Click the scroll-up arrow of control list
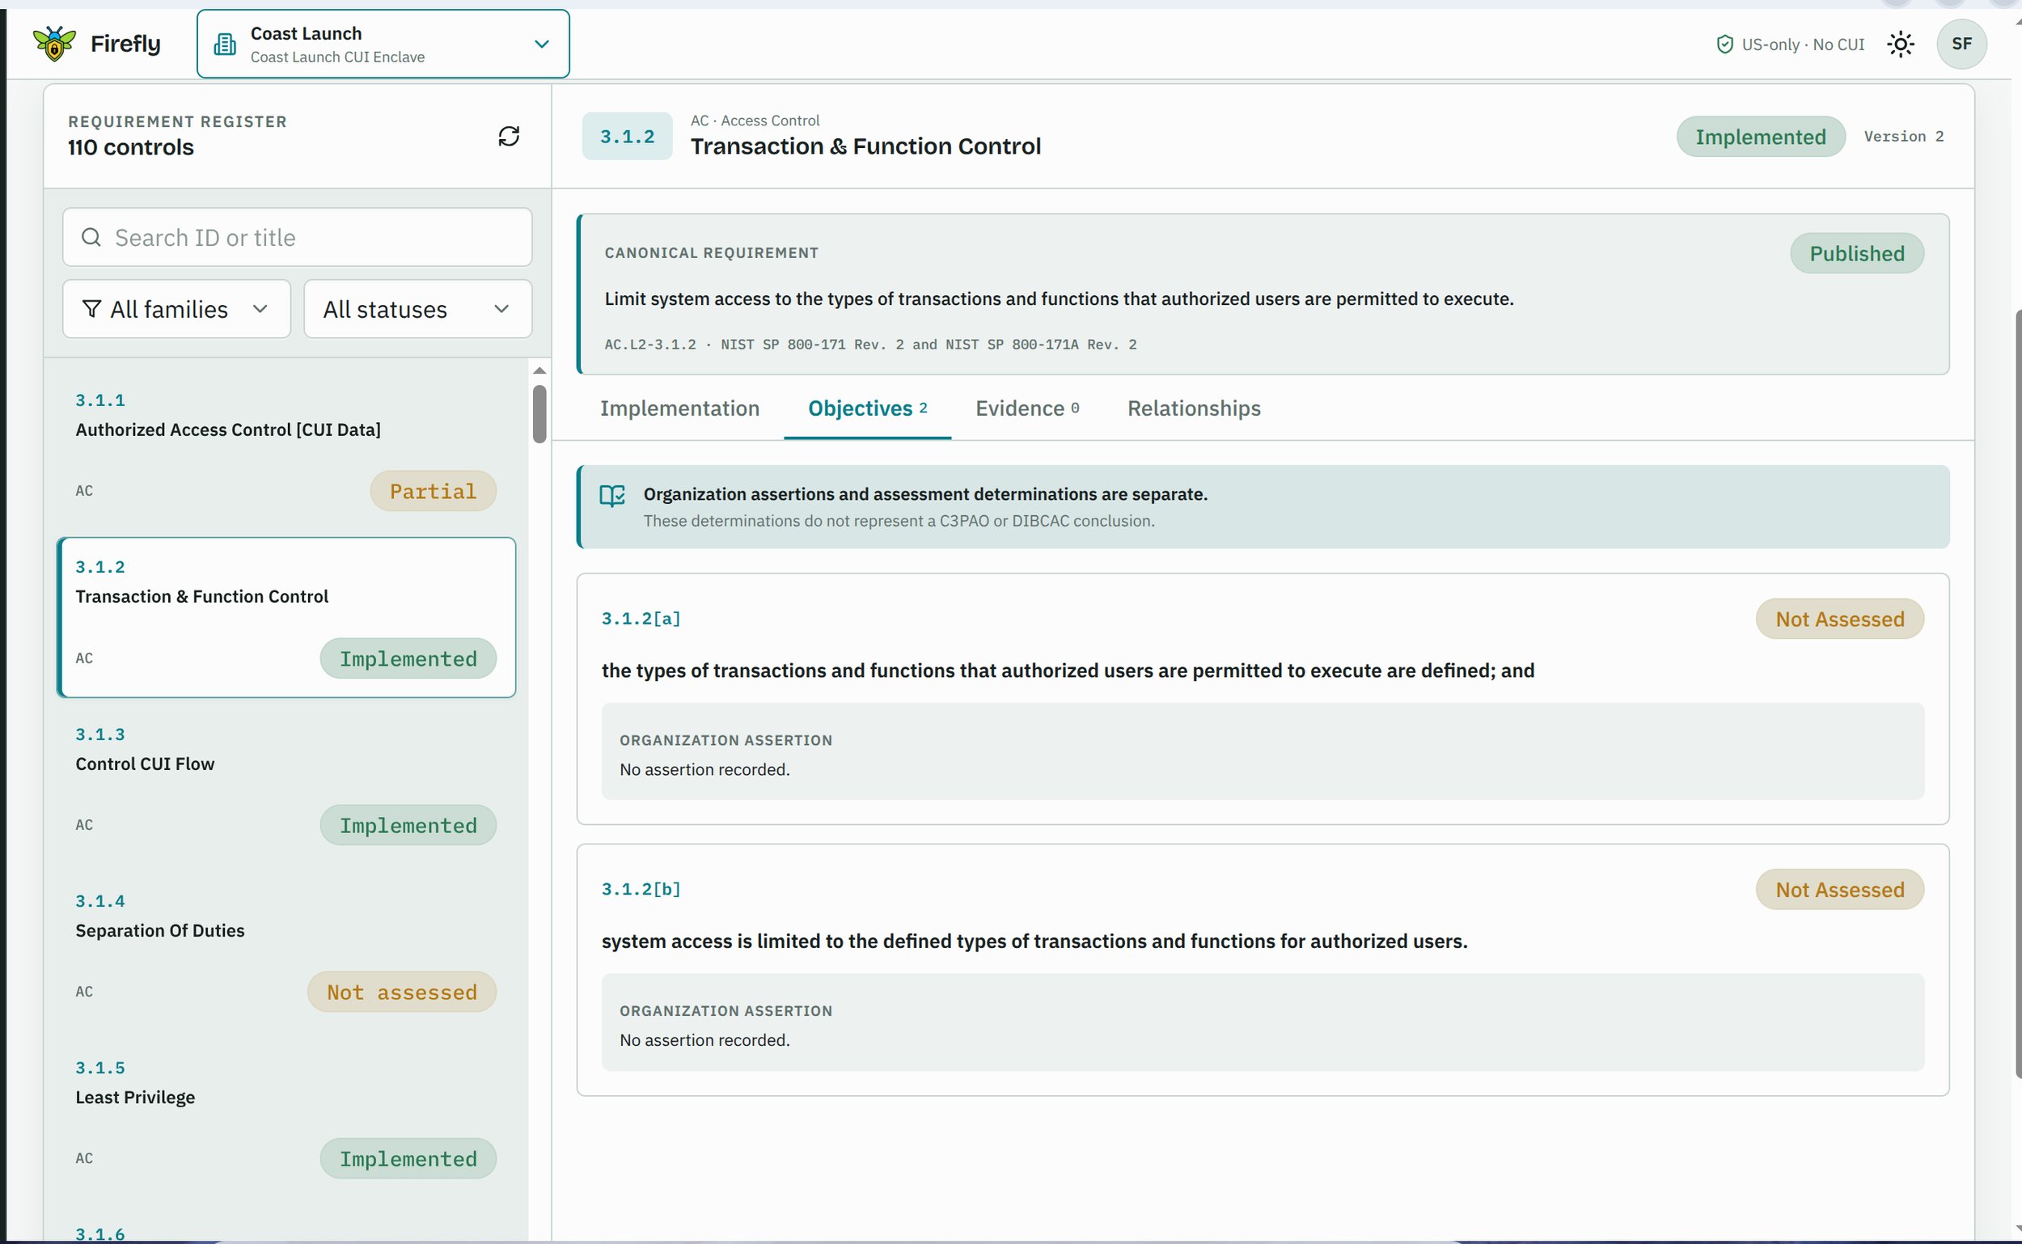This screenshot has width=2022, height=1244. coord(539,371)
